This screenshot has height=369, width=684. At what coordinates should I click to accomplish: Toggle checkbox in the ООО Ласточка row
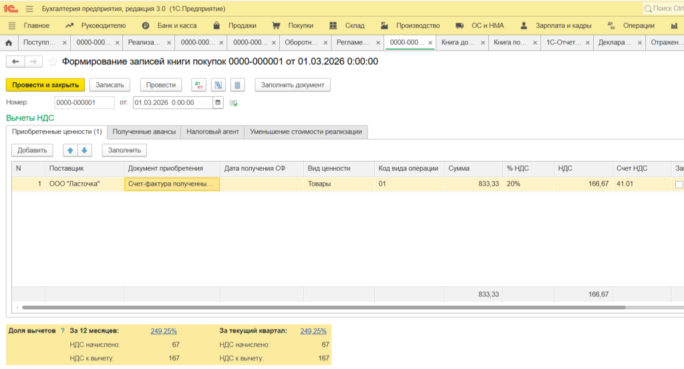(x=679, y=183)
